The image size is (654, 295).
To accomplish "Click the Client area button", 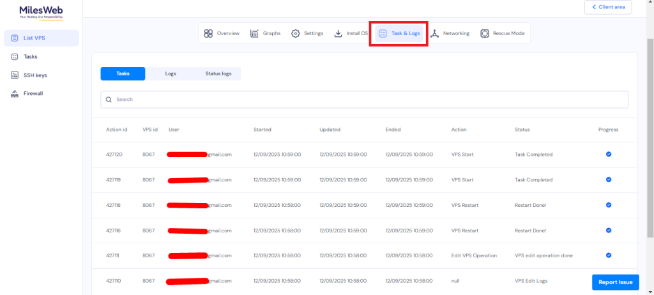I will 607,7.
